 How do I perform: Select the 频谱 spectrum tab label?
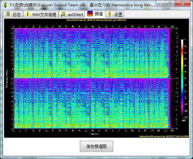99,14
